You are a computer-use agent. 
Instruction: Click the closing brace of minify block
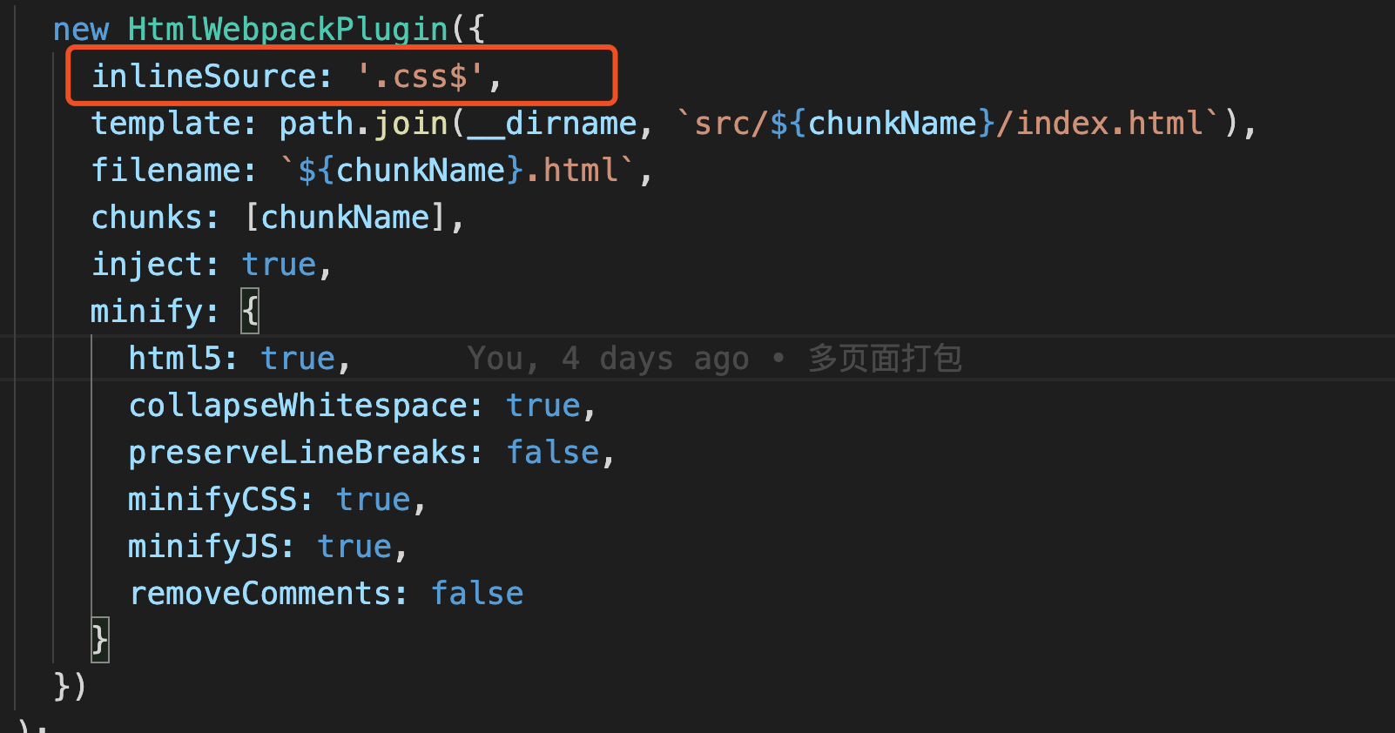pos(100,641)
